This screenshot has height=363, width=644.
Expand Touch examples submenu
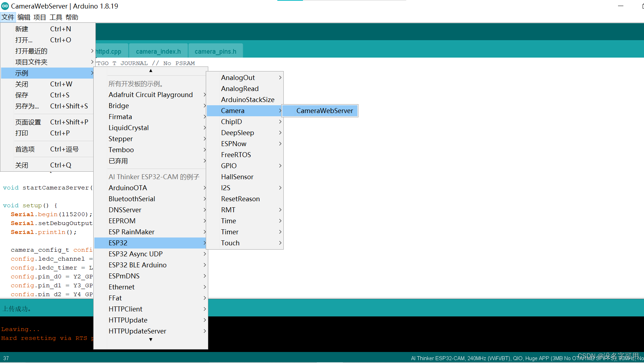coord(245,243)
